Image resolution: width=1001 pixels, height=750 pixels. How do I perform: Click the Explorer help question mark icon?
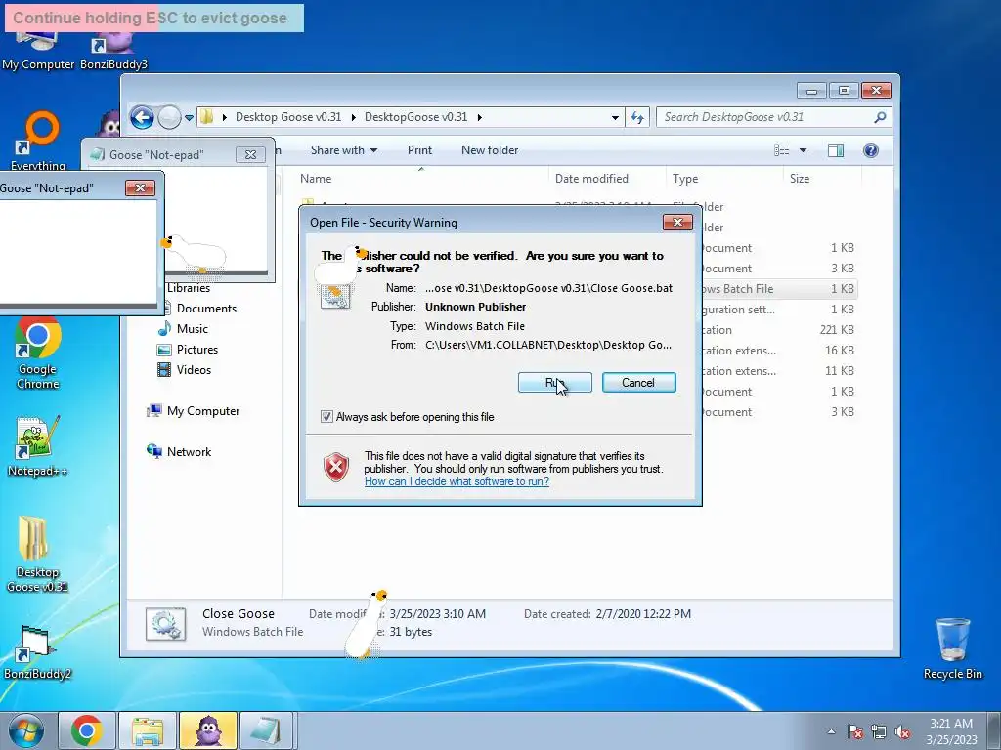(x=870, y=150)
